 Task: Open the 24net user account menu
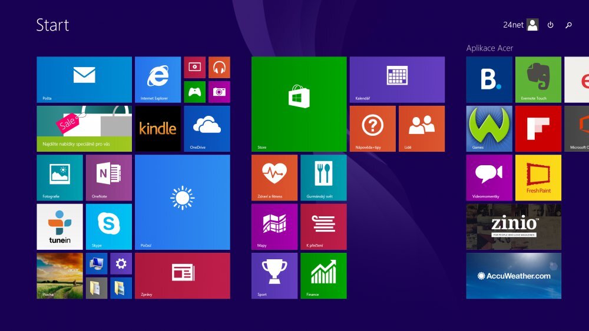521,25
